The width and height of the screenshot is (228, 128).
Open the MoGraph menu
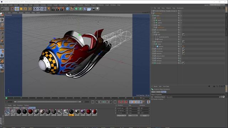(x=73, y=5)
